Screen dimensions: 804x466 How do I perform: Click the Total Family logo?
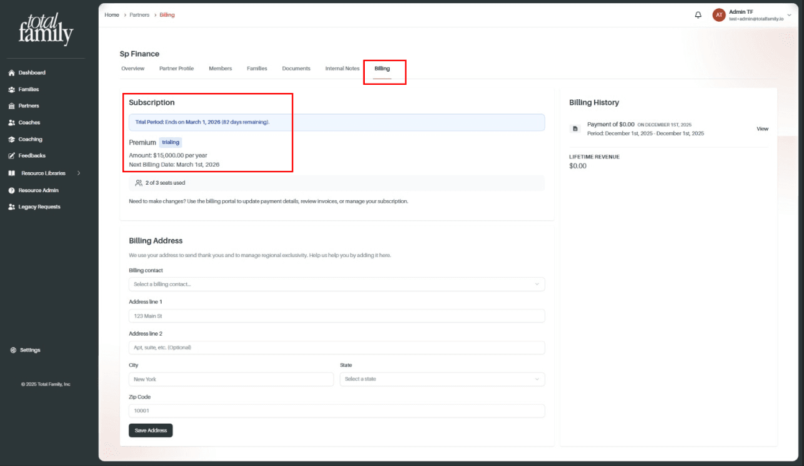click(46, 29)
